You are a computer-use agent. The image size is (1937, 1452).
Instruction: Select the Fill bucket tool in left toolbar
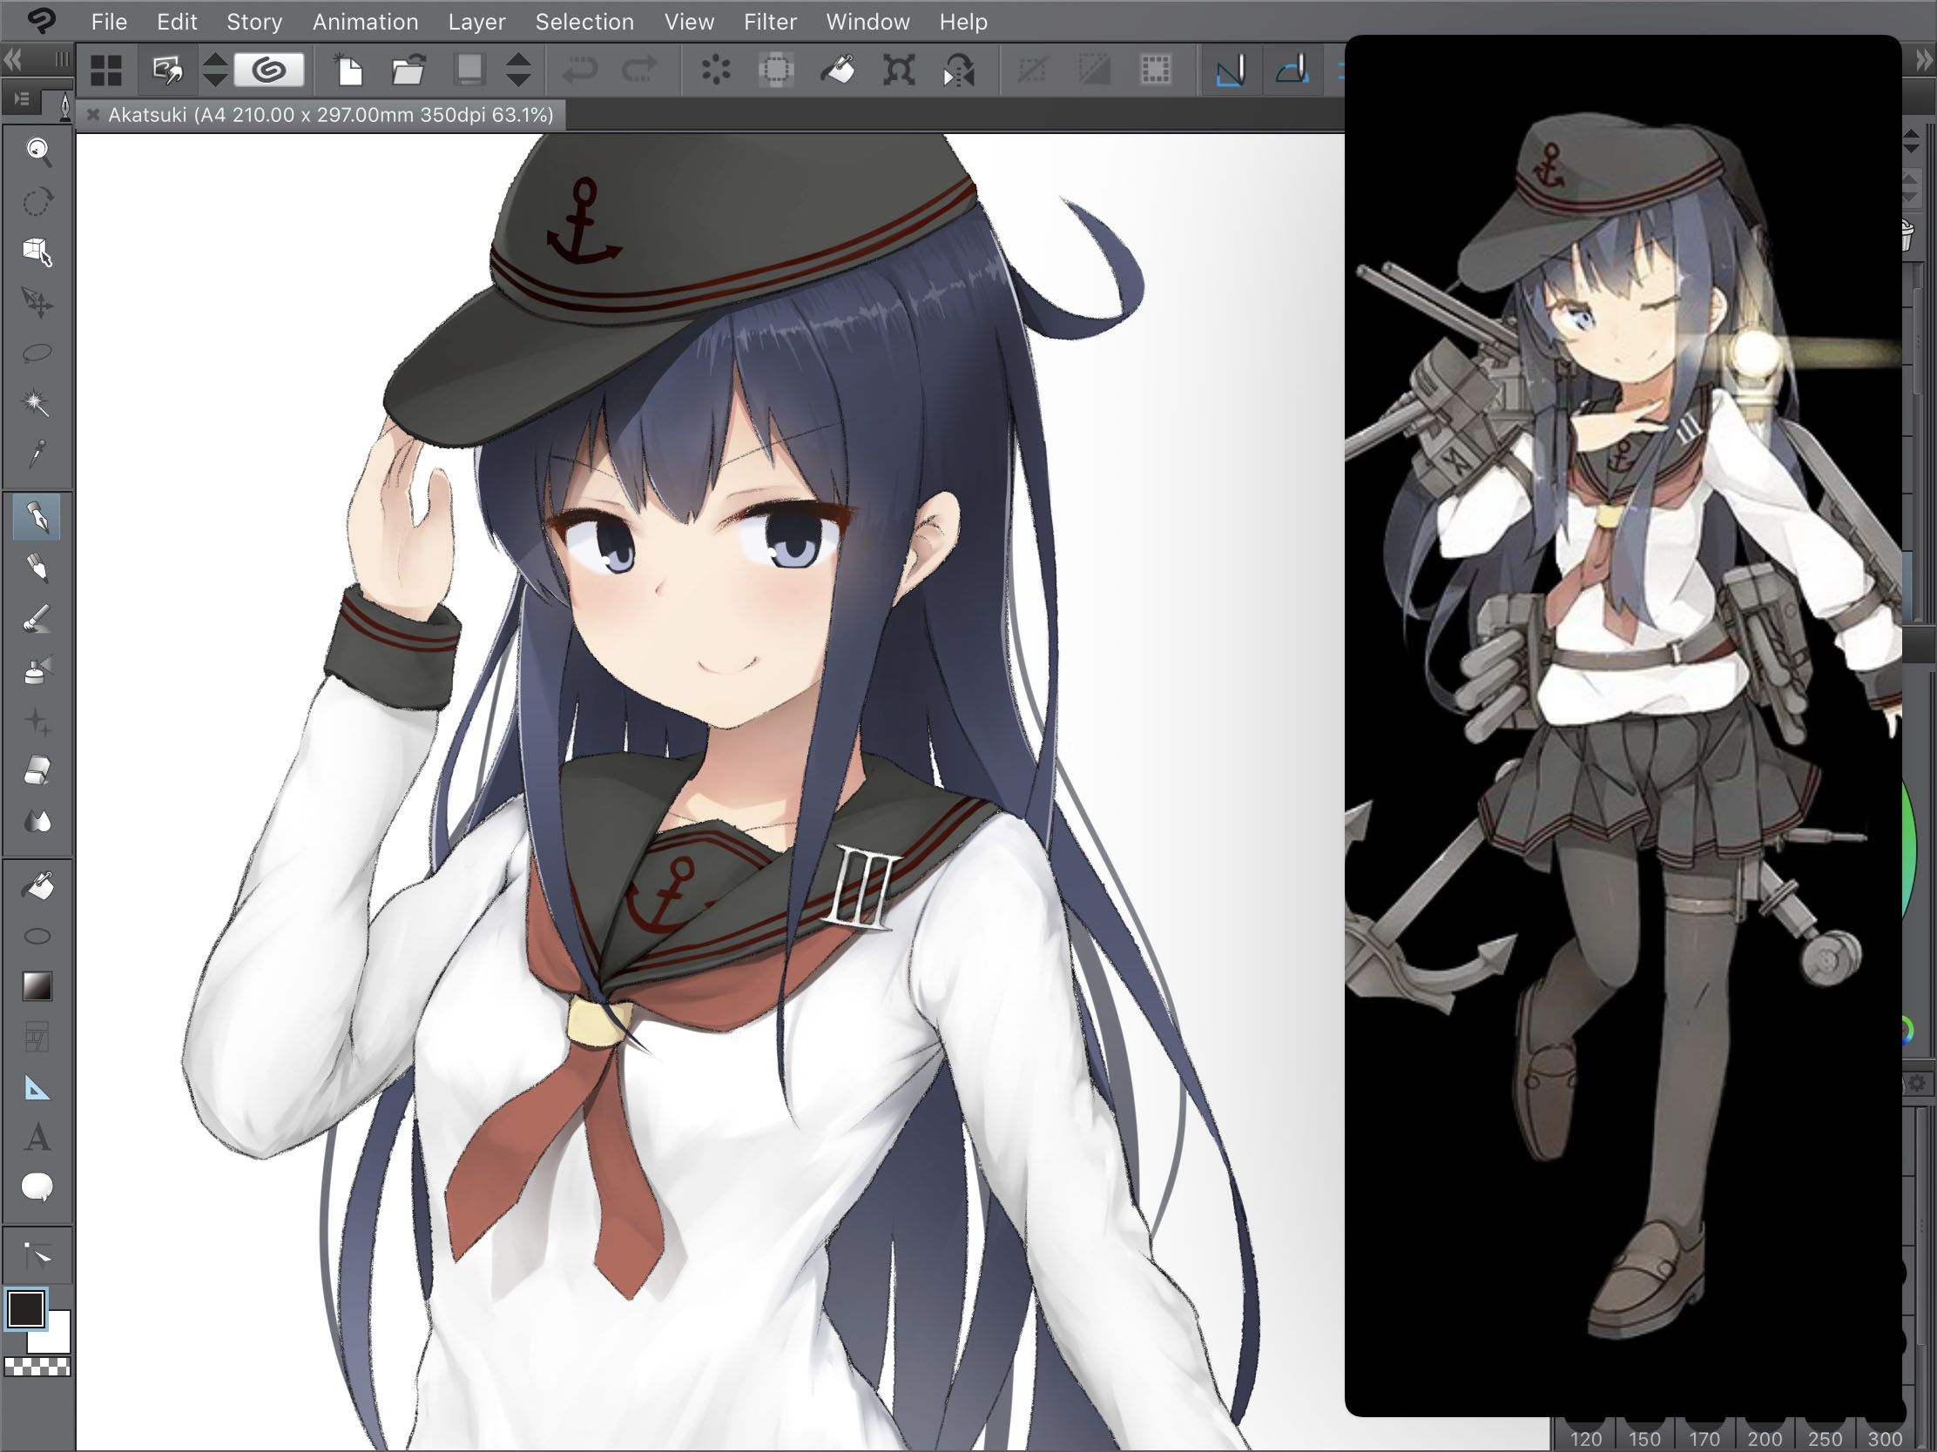click(x=37, y=885)
